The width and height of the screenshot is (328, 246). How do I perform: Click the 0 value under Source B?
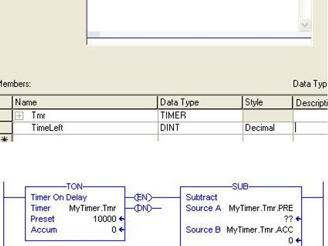[291, 241]
